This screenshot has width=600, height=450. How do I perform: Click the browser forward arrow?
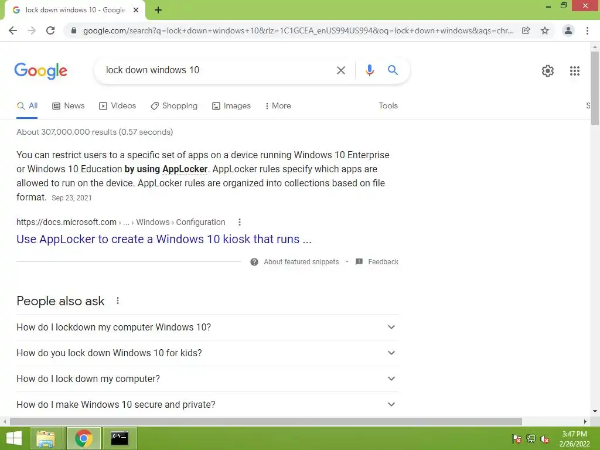click(x=32, y=30)
